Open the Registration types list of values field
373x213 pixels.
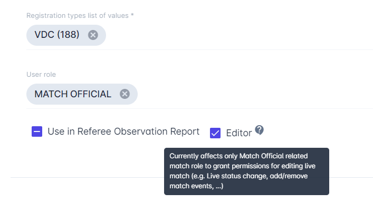tap(237, 35)
